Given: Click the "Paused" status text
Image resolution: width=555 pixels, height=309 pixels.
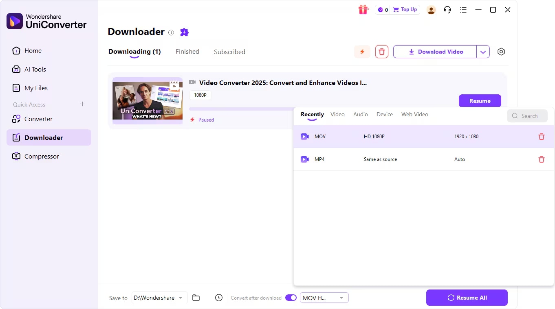Looking at the screenshot, I should click(206, 120).
